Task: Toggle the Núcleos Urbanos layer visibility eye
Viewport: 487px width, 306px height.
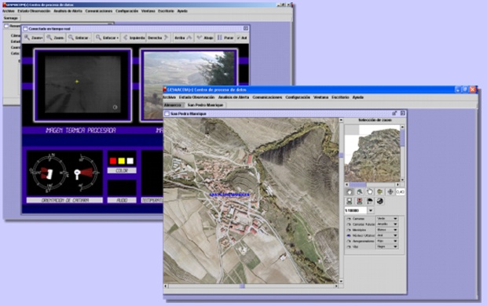Action: (x=349, y=235)
